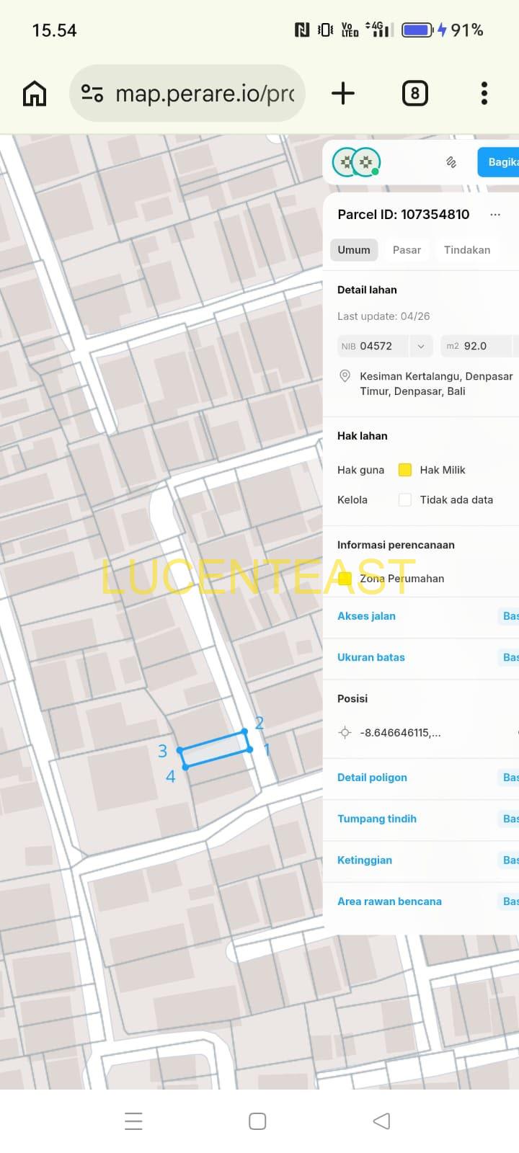
Task: Click parcel vertex point 1
Action: 250,749
